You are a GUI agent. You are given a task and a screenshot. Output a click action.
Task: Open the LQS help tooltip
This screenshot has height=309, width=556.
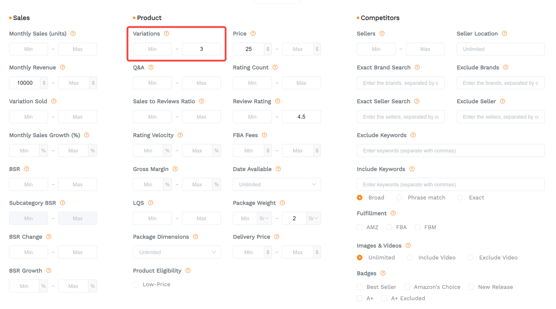tap(151, 203)
